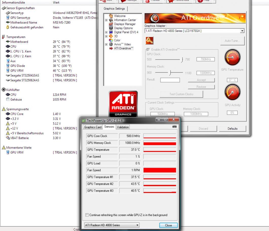Select the Digital Panel (DVI) 4 icon
Viewport: 269px width, 231px height.
(111, 32)
